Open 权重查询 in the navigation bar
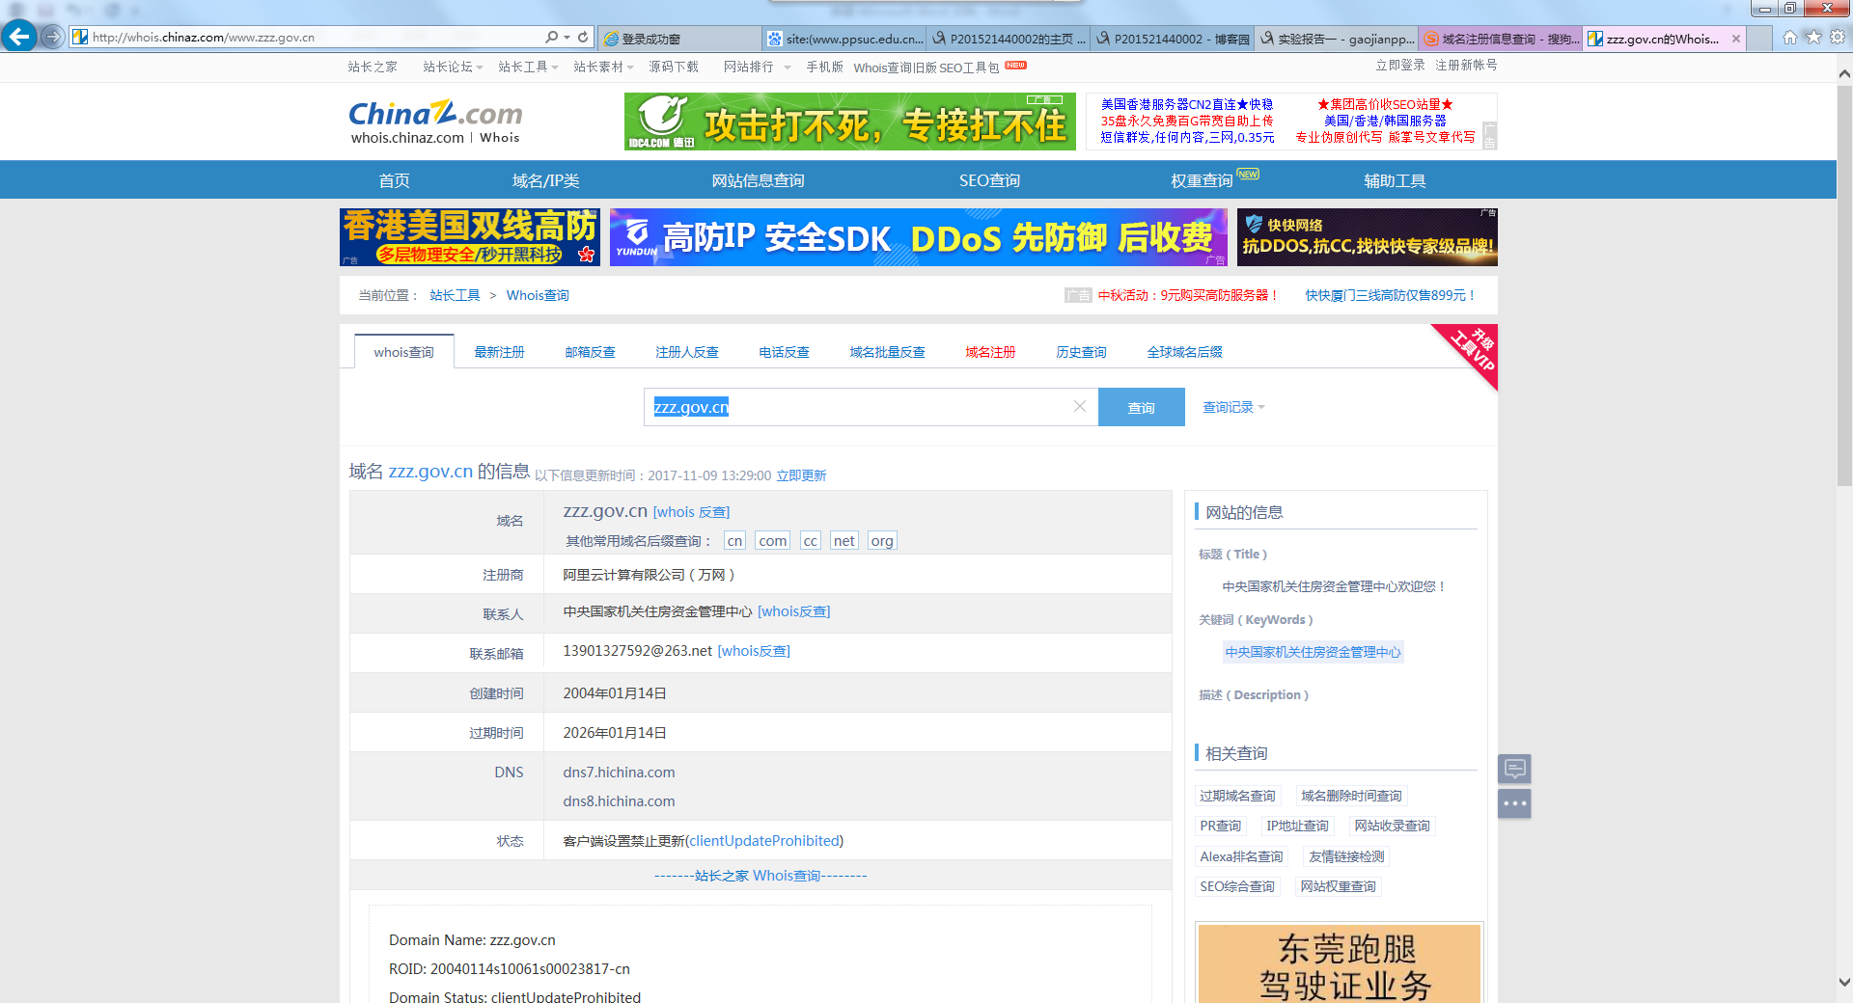This screenshot has height=1003, width=1853. [x=1203, y=180]
